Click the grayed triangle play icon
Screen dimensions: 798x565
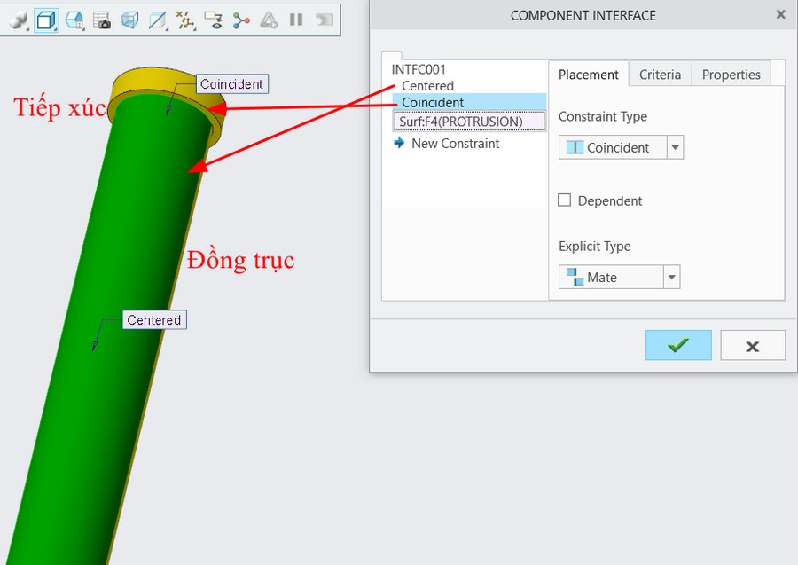click(268, 20)
